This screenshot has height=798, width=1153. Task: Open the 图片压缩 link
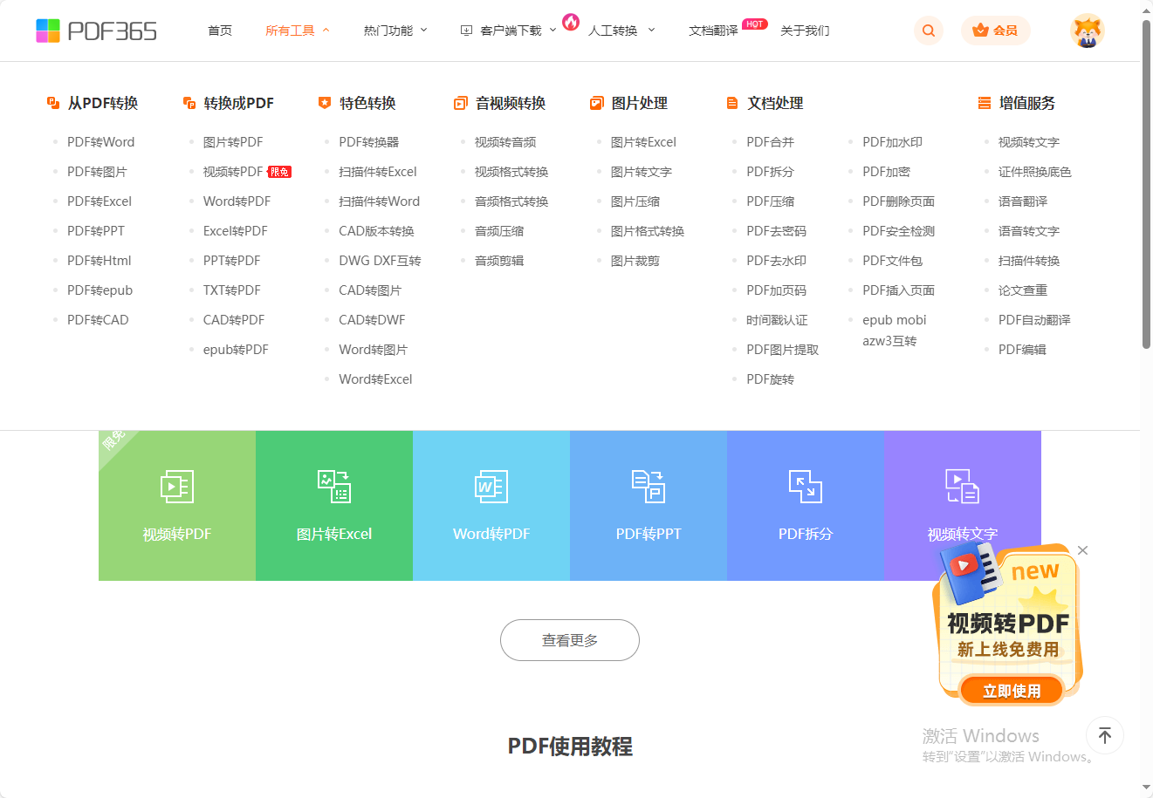click(635, 201)
